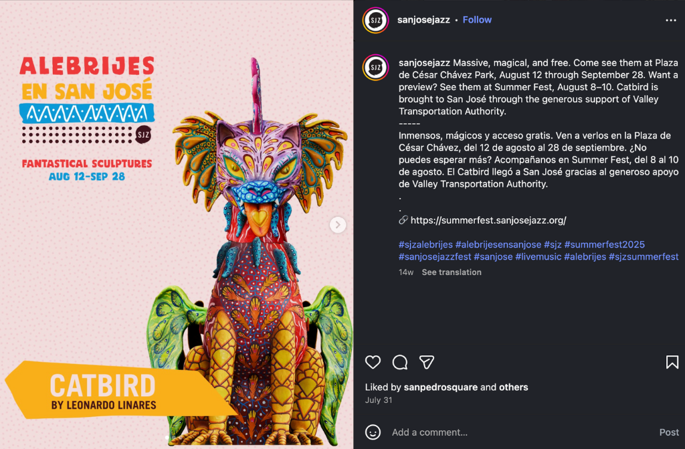
Task: Click the Post comment button
Action: tap(669, 432)
